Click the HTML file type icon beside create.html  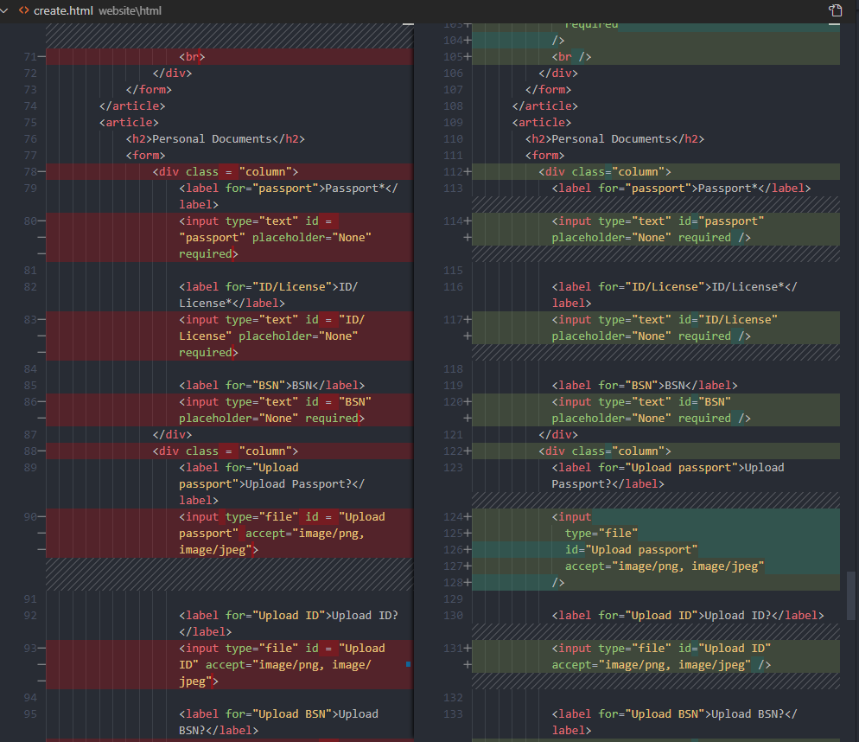pos(24,10)
